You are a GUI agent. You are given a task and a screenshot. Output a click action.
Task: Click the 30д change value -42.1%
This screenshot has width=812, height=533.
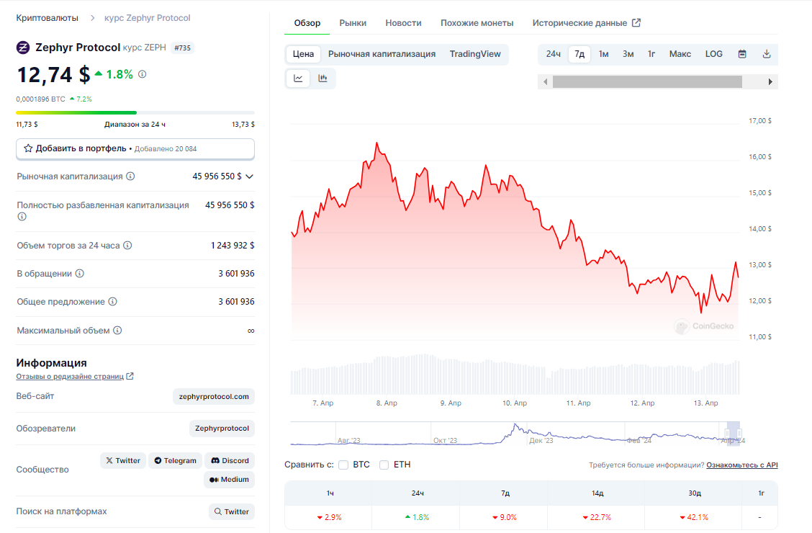[x=694, y=517]
